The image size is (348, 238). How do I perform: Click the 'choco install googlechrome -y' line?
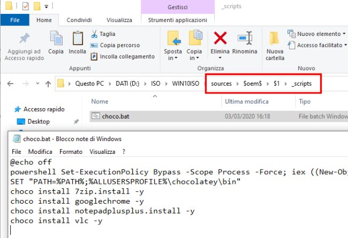(77, 202)
